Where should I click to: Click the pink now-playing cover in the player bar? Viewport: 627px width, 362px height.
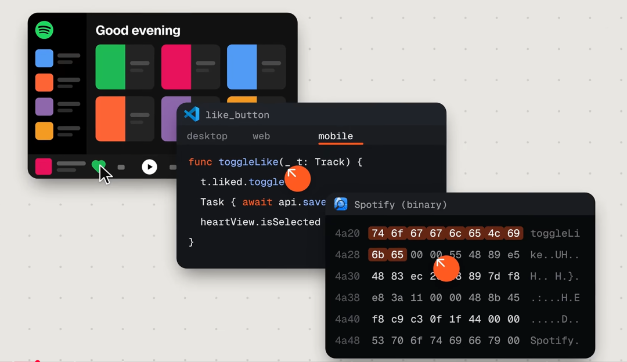point(44,166)
